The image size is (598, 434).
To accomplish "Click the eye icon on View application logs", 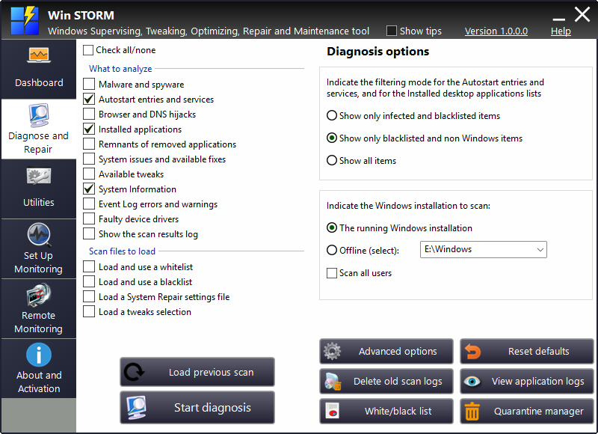I will point(472,381).
